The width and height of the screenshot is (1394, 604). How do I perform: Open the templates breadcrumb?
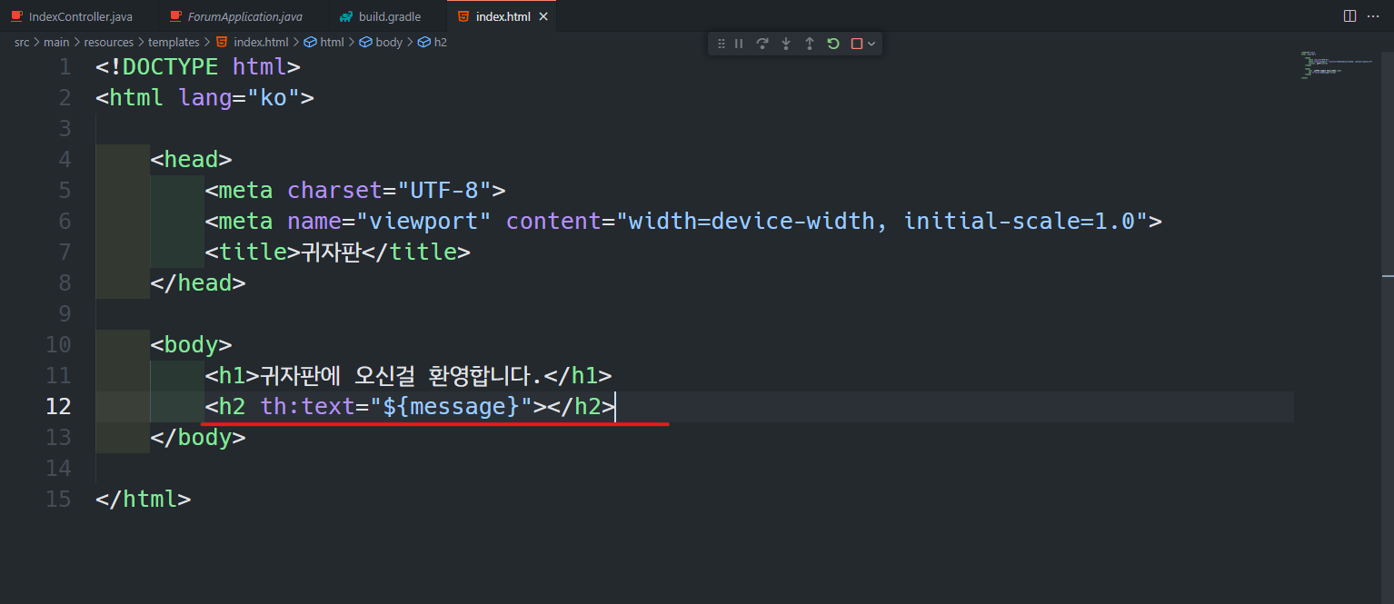174,42
